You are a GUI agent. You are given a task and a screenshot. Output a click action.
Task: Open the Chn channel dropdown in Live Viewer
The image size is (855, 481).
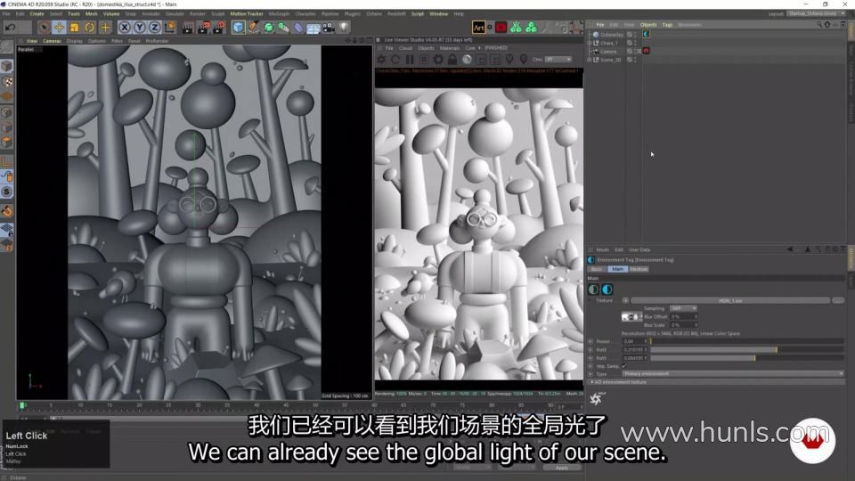tap(558, 60)
